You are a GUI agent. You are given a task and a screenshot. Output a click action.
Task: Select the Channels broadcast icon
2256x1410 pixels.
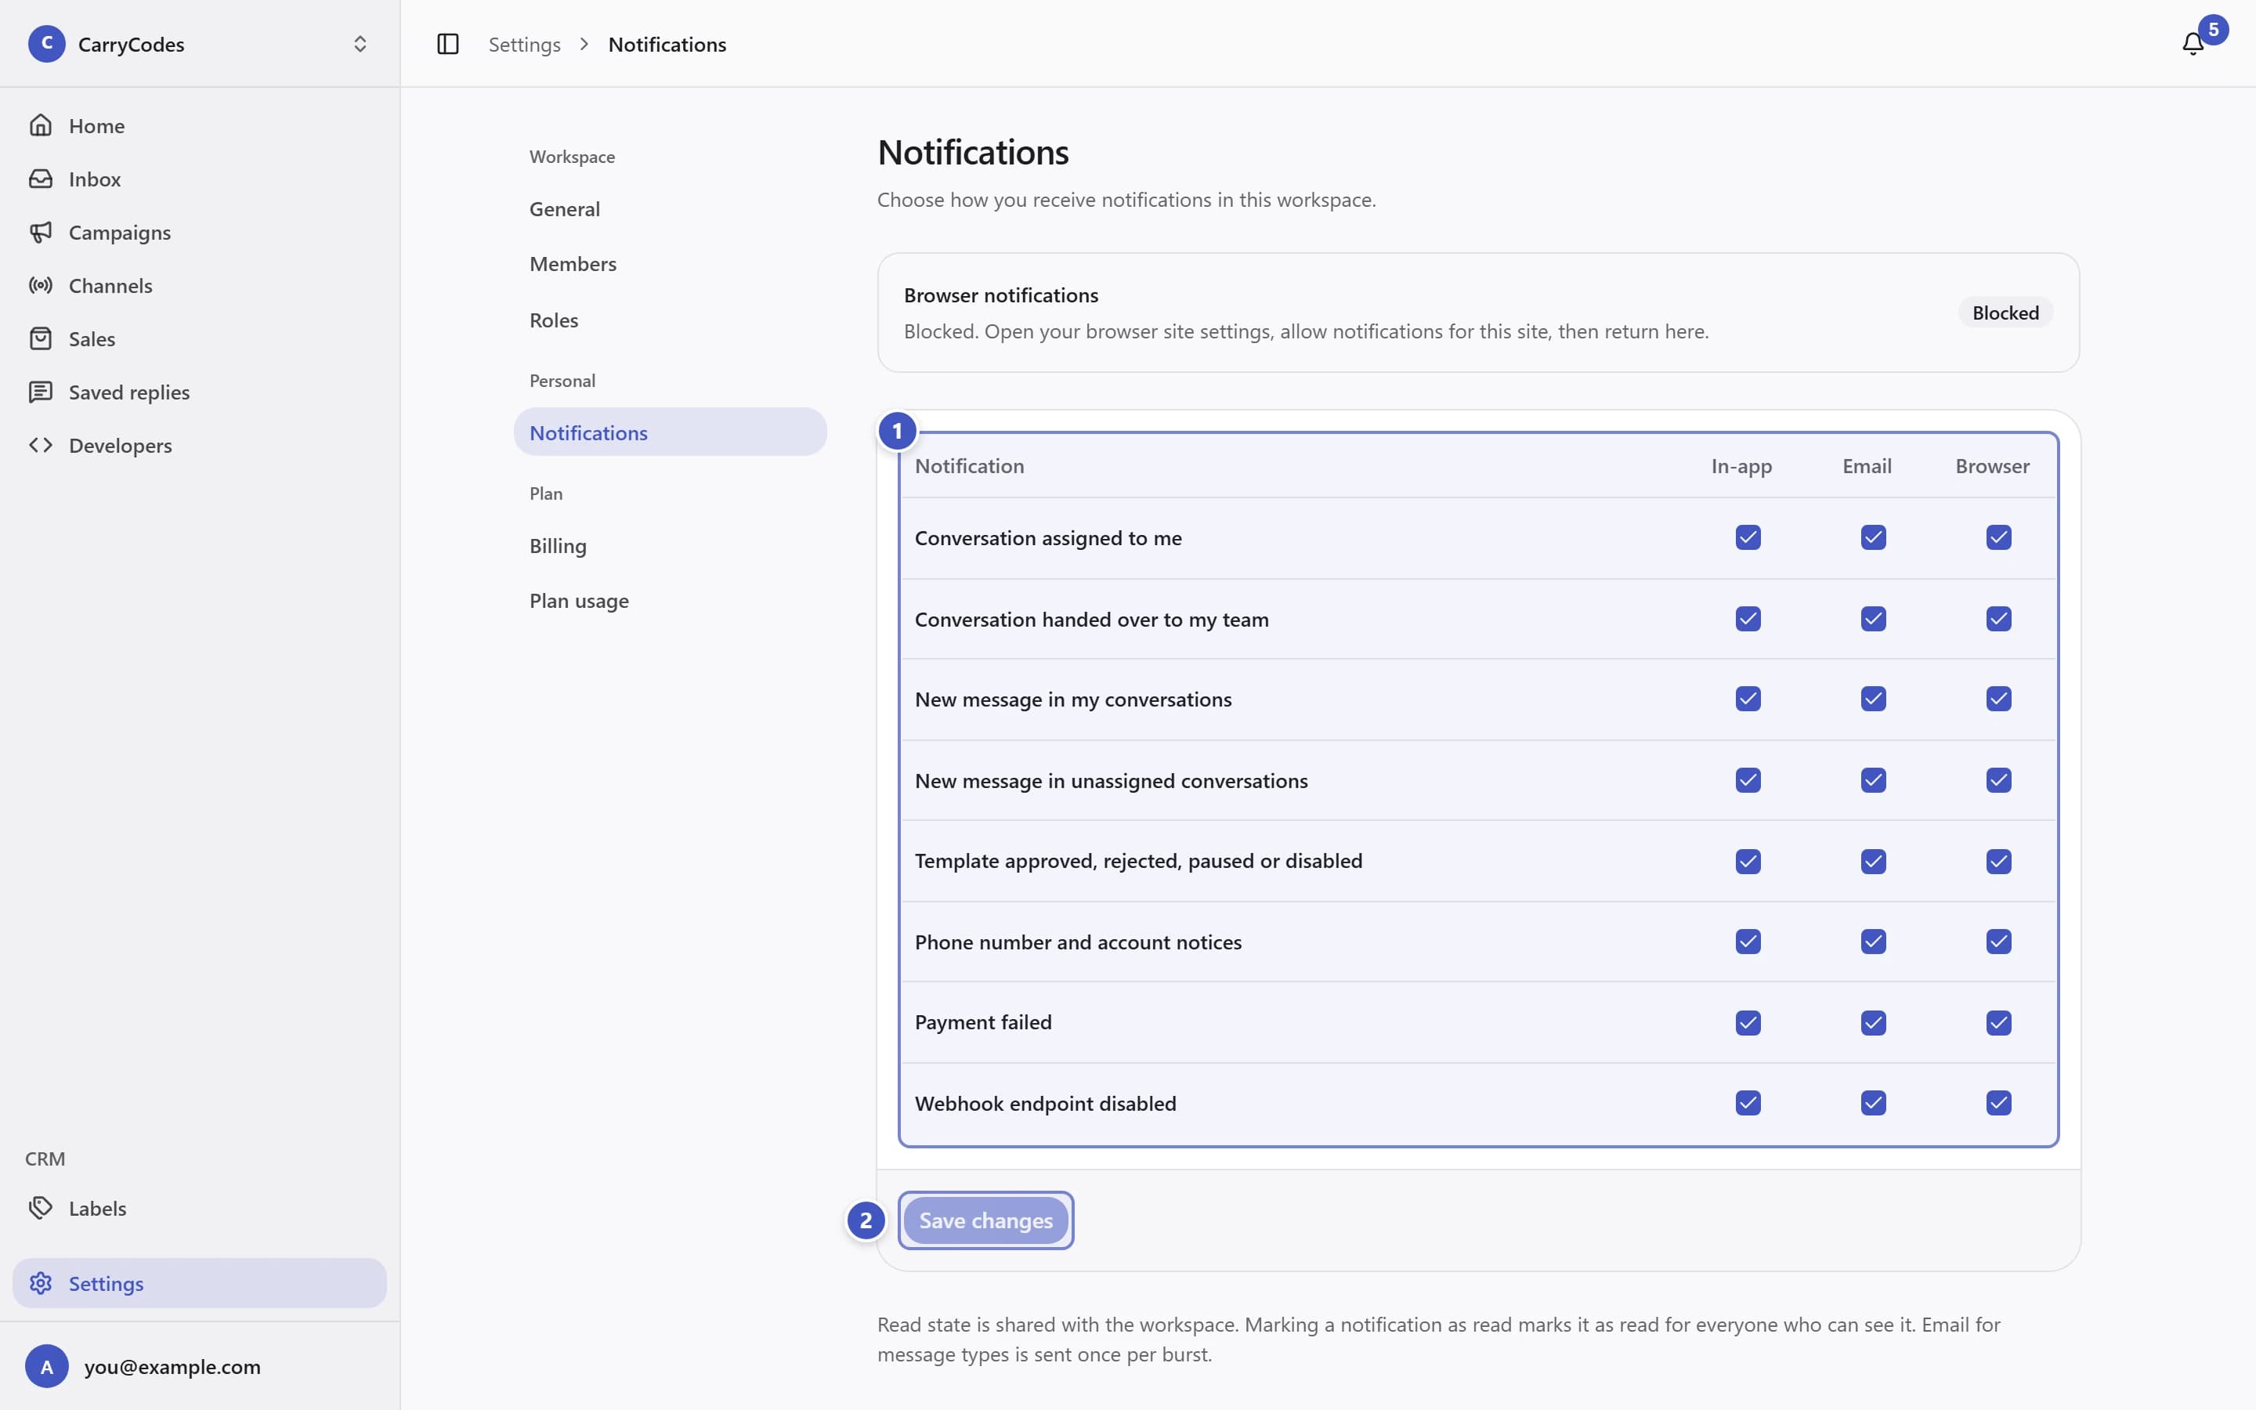(40, 285)
